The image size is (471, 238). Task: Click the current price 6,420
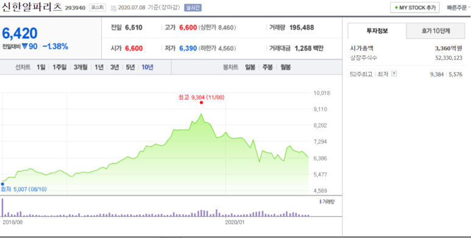(x=20, y=33)
